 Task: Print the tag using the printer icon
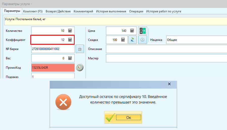[80, 49]
